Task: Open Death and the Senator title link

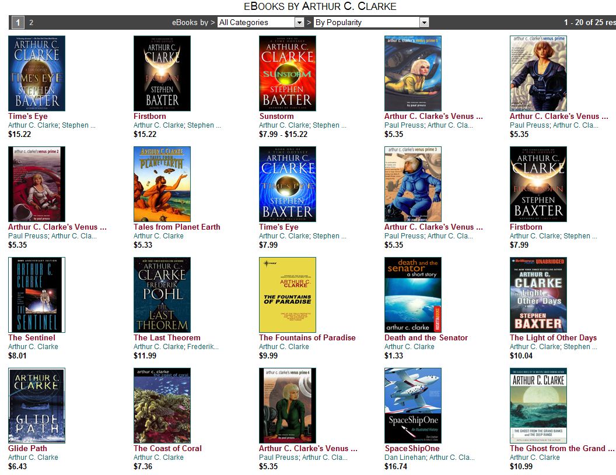Action: point(426,337)
